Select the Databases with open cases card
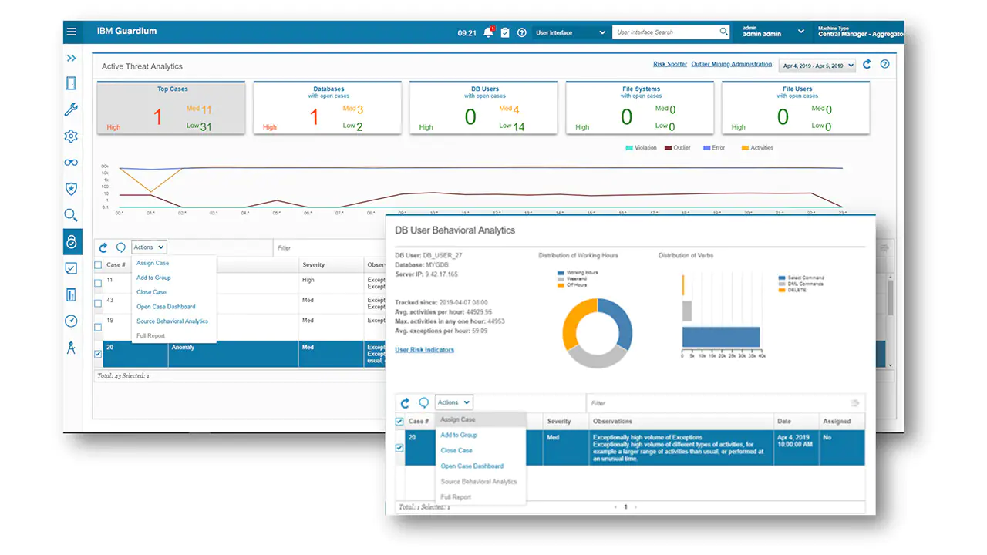This screenshot has height=555, width=987. pyautogui.click(x=328, y=109)
